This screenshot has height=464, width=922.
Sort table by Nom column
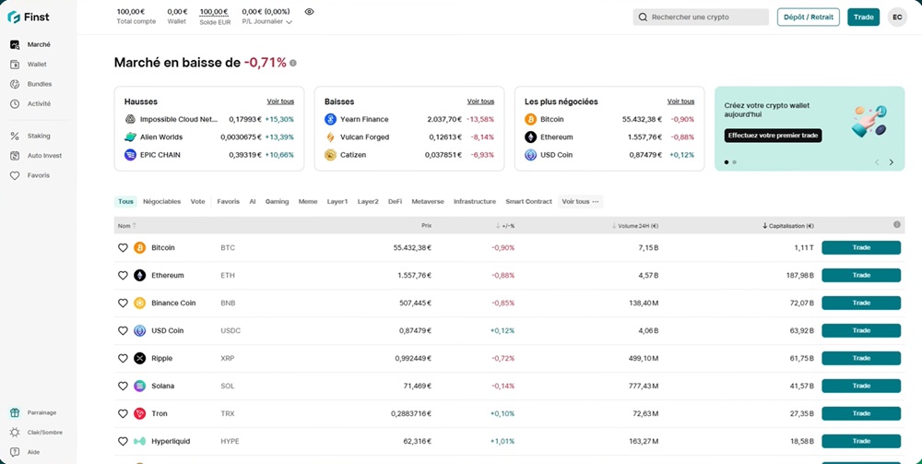[126, 226]
